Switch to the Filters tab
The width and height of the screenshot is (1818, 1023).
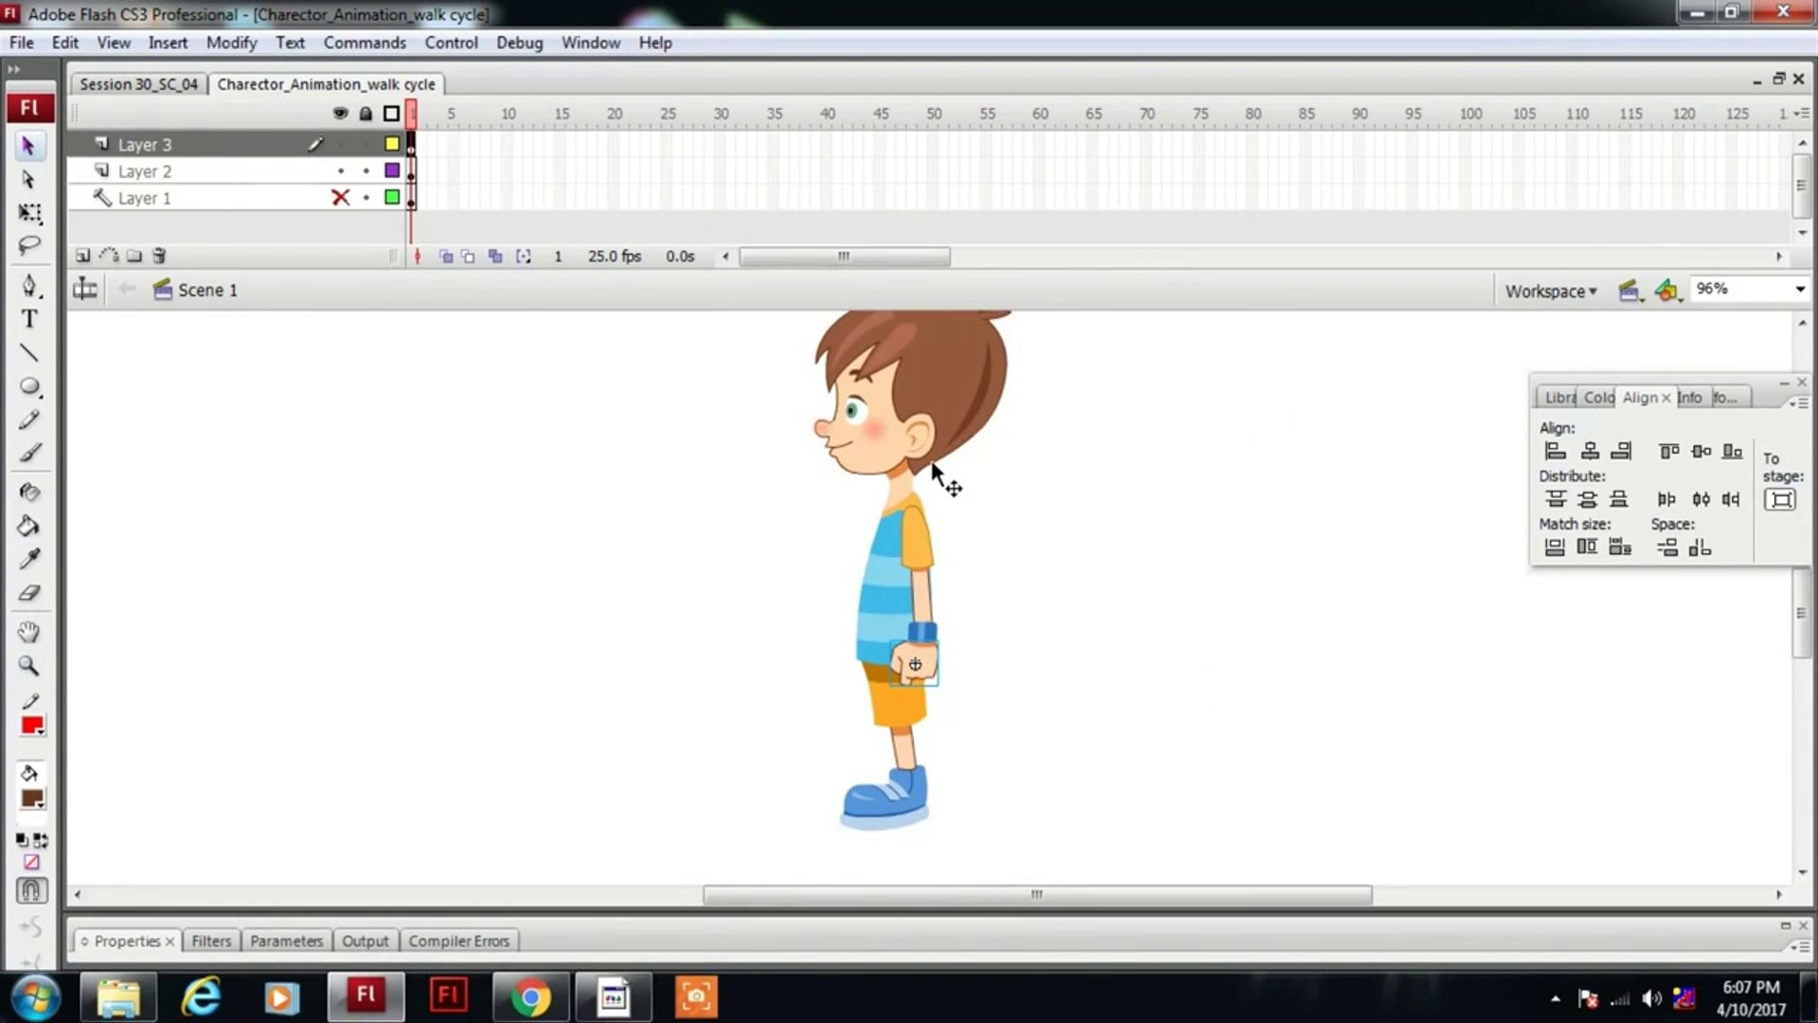[x=211, y=941]
